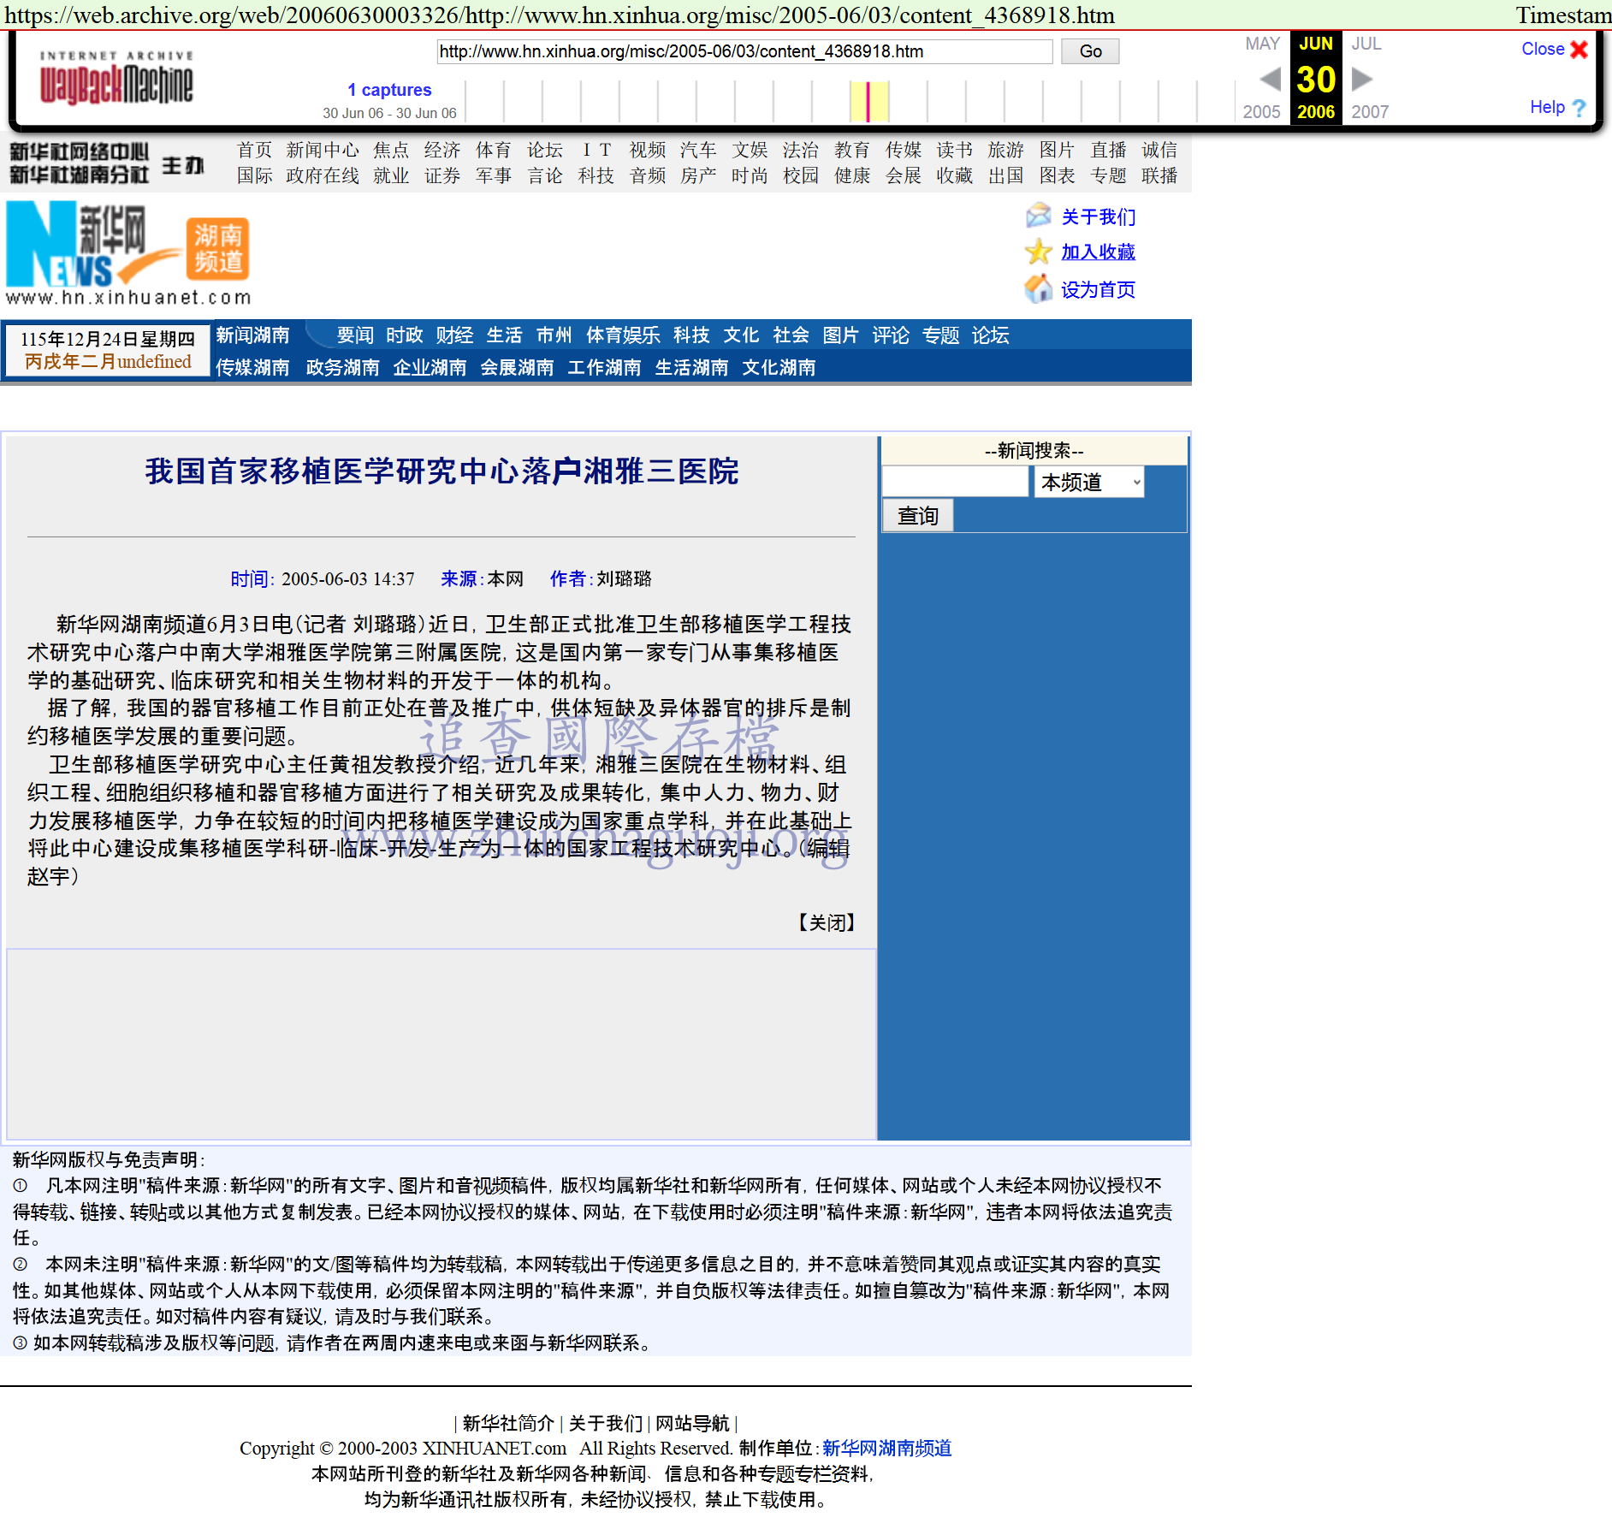Click the envelope icon beside 关于我们
The image size is (1612, 1535).
pyautogui.click(x=1038, y=216)
